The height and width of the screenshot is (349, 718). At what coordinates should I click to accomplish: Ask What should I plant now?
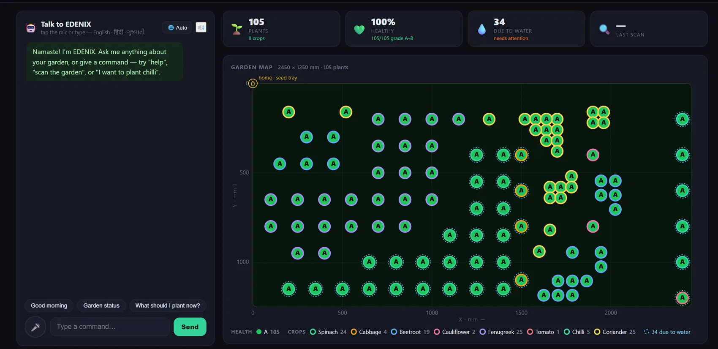168,305
